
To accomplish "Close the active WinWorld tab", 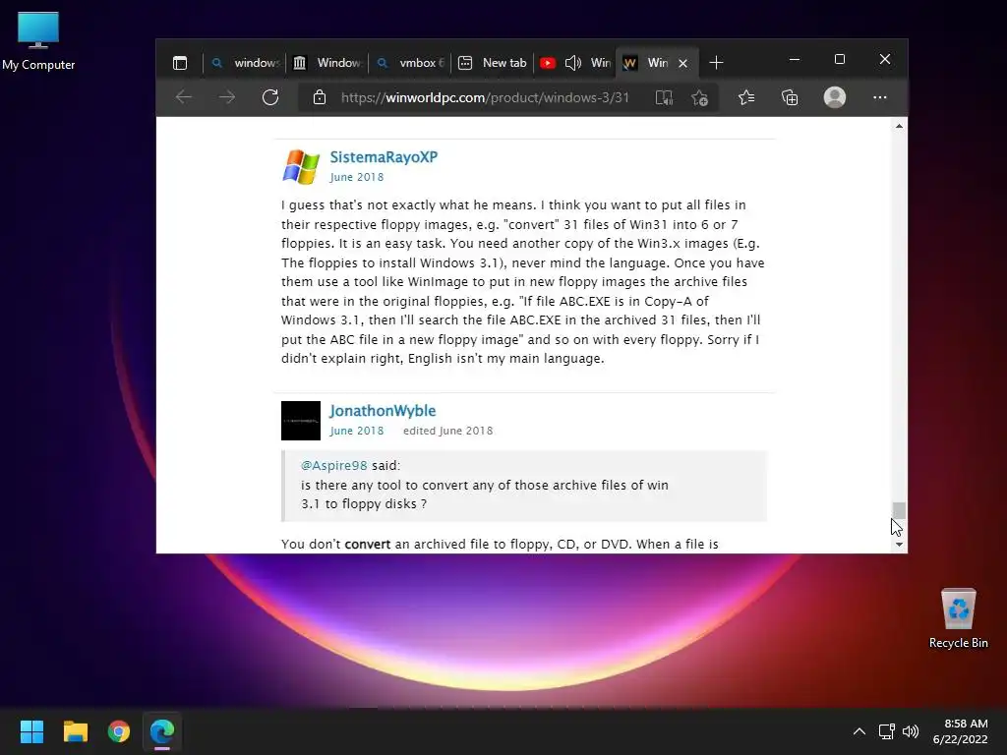I will coord(683,63).
